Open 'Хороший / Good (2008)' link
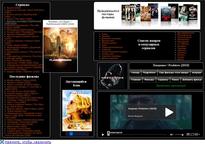Image resolution: width=205 pixels, height=144 pixels. point(19,129)
